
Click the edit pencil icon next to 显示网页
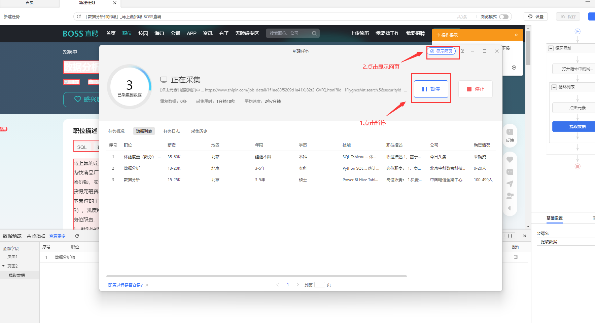coord(462,51)
